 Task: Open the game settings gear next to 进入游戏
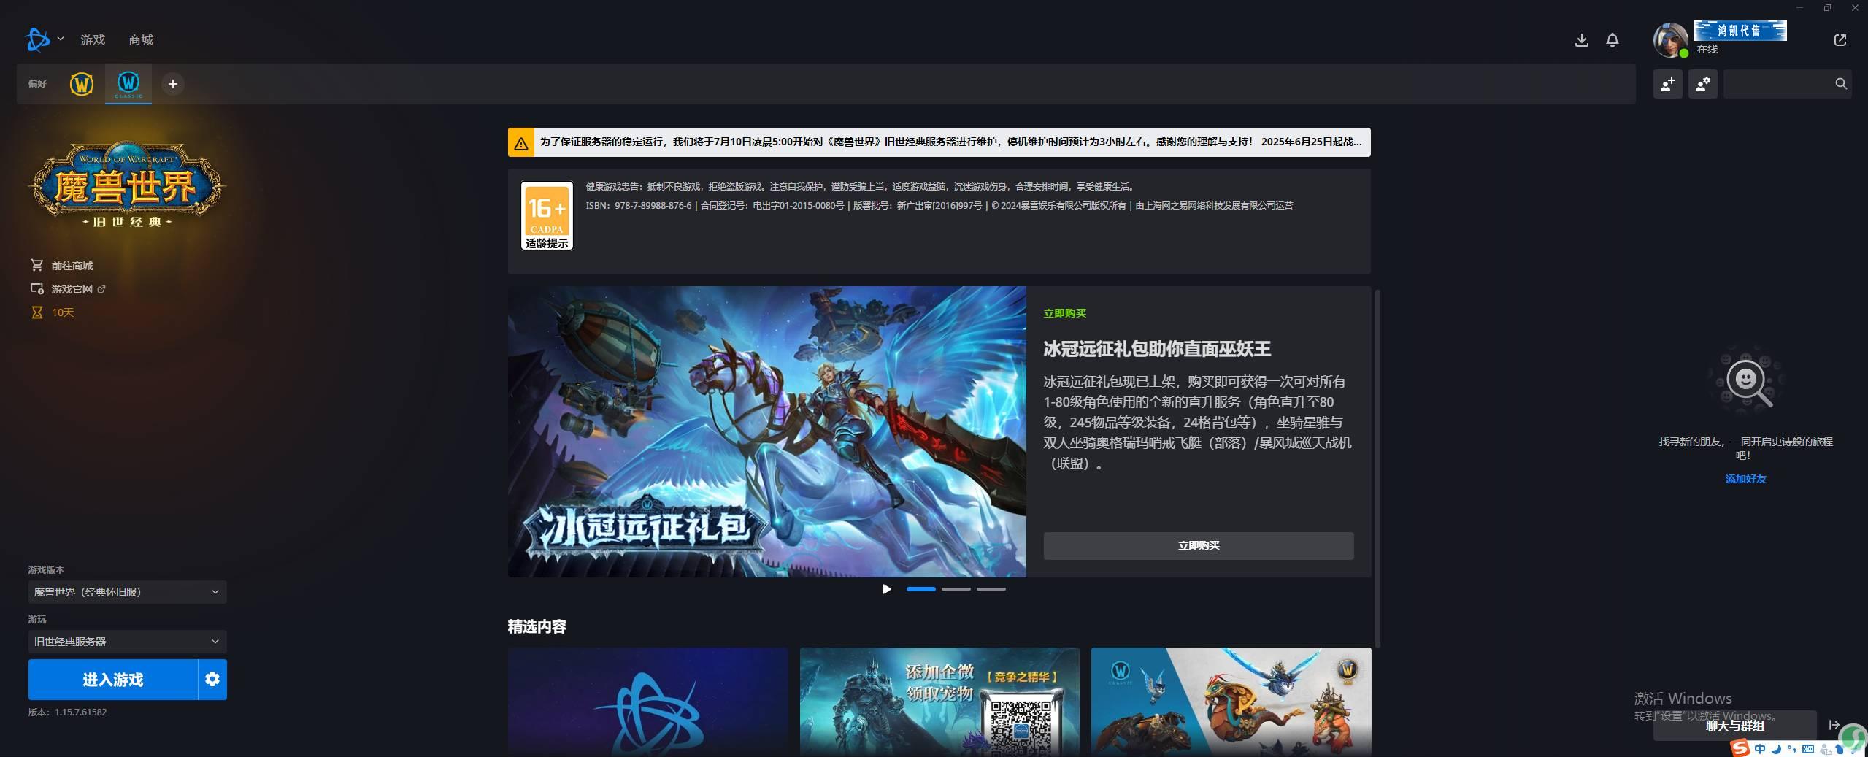pos(212,680)
